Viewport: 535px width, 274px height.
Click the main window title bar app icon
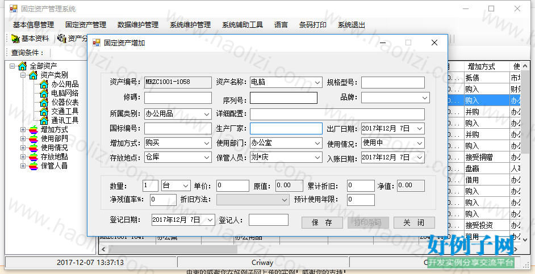[13, 9]
